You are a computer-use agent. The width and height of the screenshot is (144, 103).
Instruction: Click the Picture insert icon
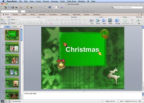click(98, 20)
